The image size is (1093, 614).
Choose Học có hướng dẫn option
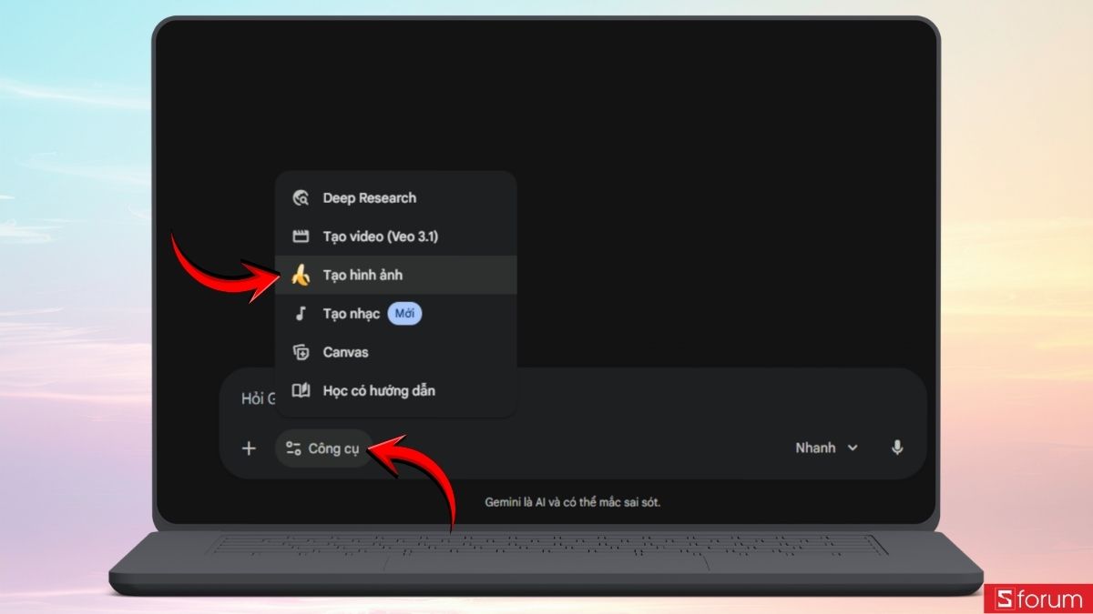(396, 390)
